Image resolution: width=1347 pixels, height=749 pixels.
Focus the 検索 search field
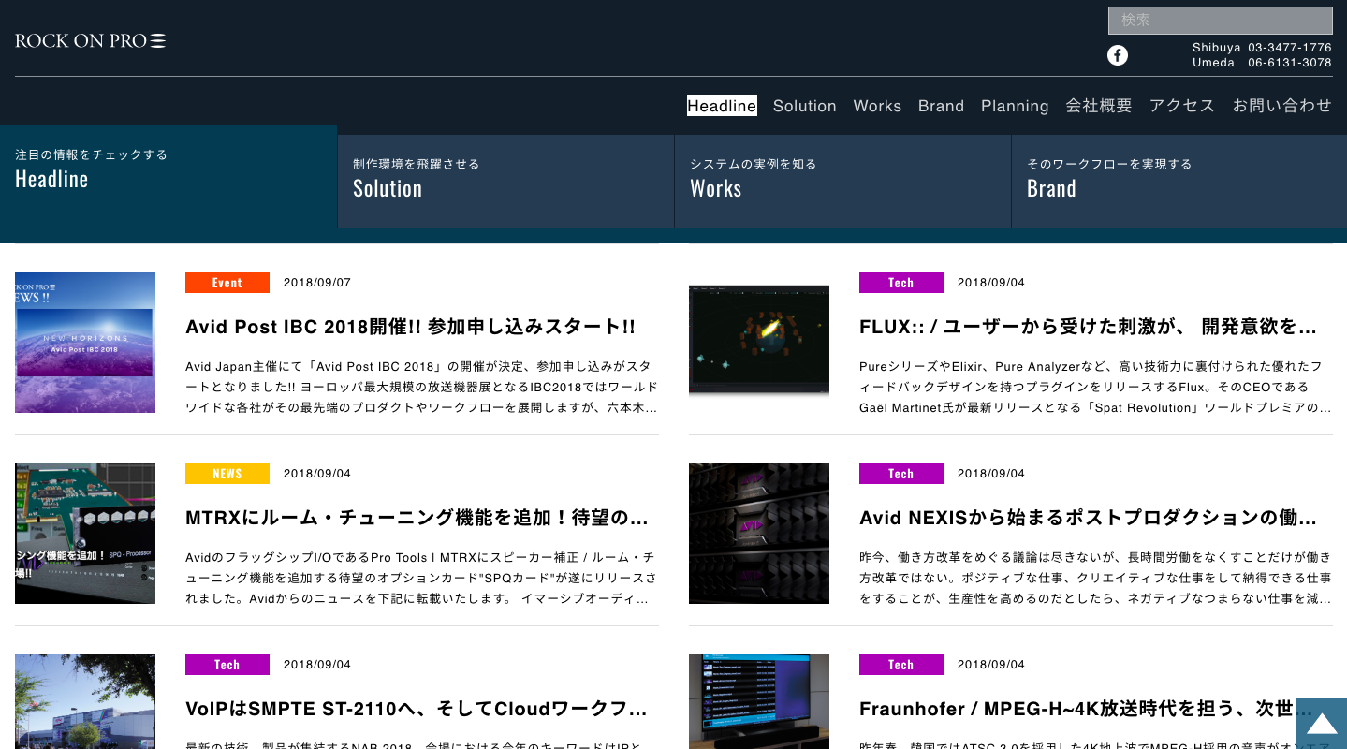click(x=1220, y=20)
